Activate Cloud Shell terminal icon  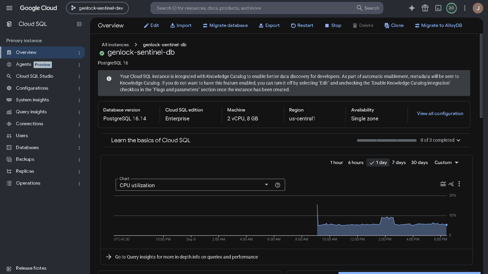tap(438, 8)
